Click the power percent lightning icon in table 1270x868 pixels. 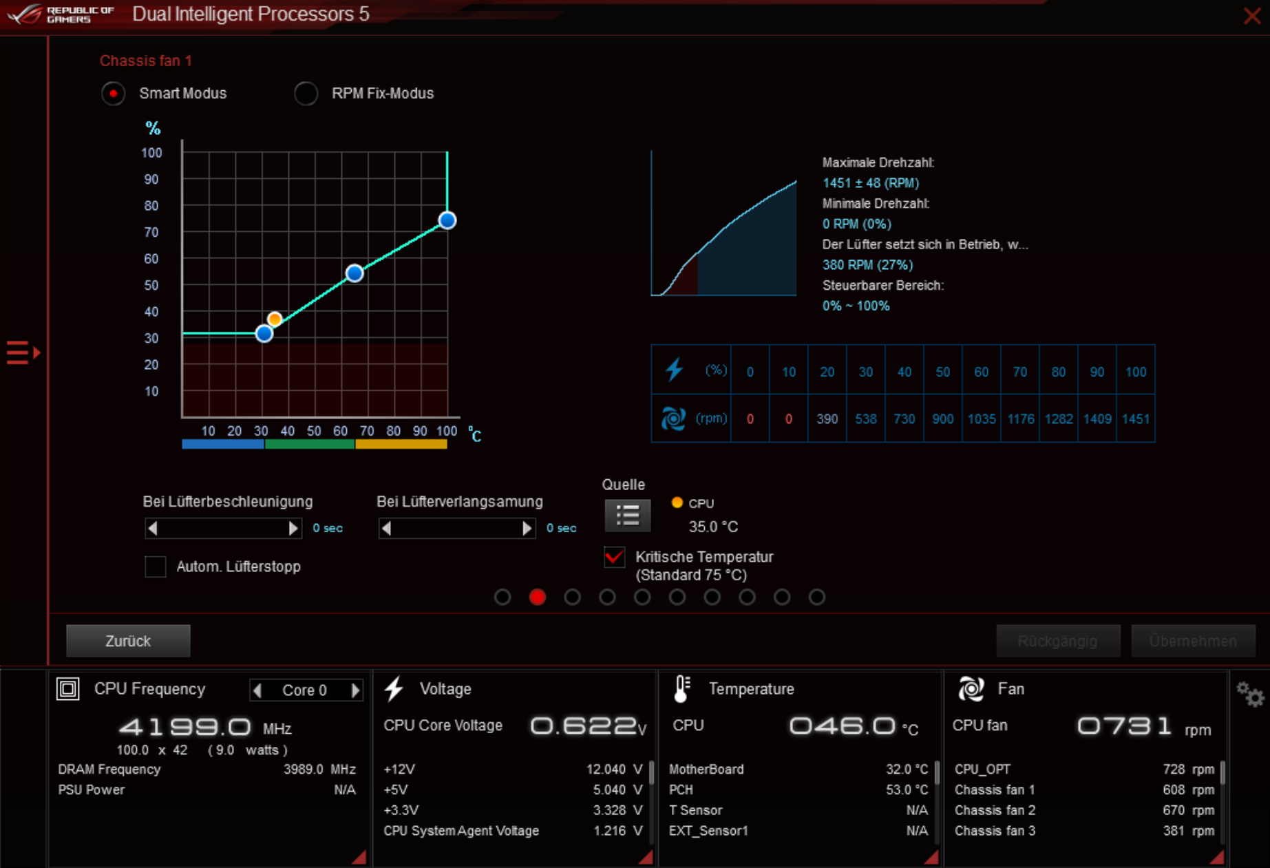coord(674,370)
